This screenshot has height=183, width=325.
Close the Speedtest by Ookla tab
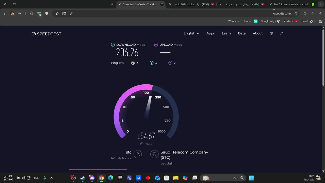coord(120,4)
